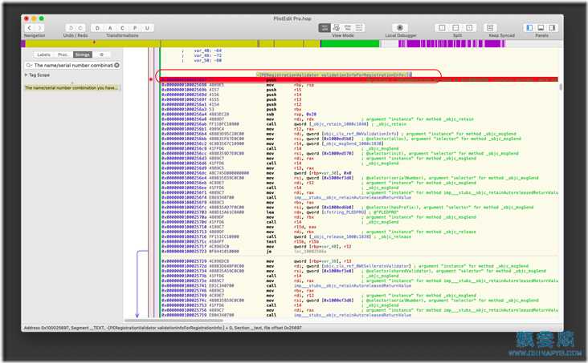The height and width of the screenshot is (363, 588).
Task: Go back in navigation history
Action: tap(29, 28)
